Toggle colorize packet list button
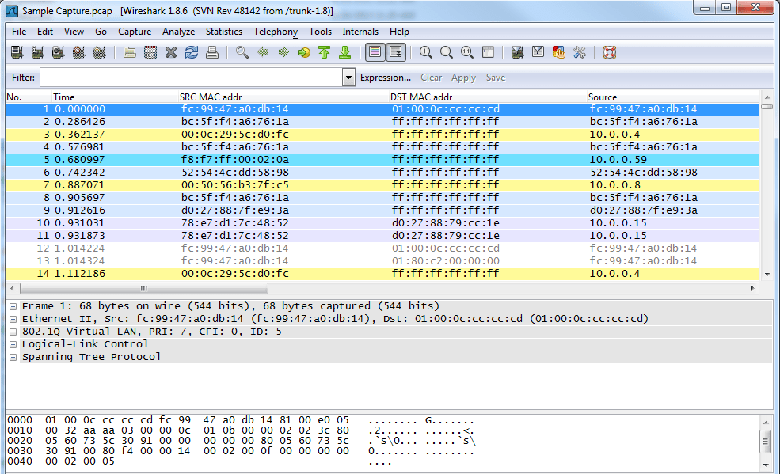 coord(375,52)
